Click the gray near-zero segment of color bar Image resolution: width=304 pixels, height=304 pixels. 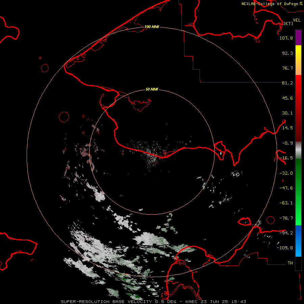click(x=298, y=150)
